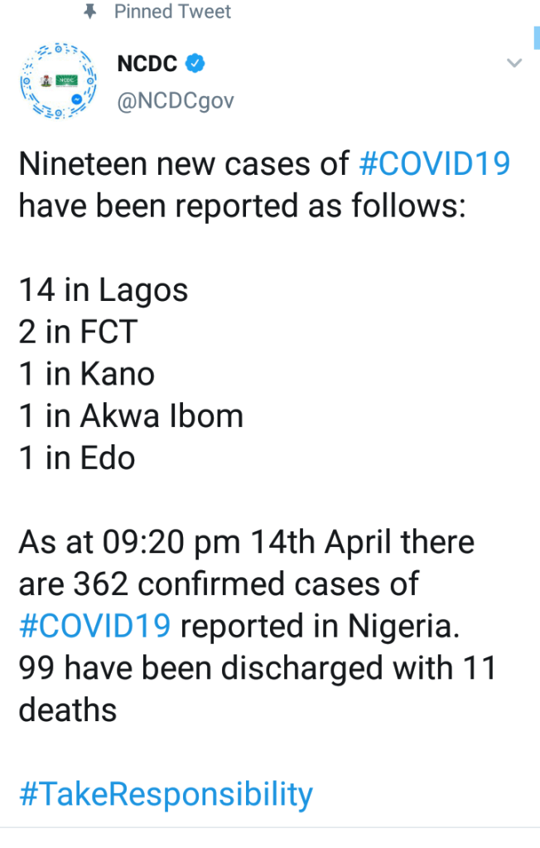Open the NCDC profile avatar

58,80
